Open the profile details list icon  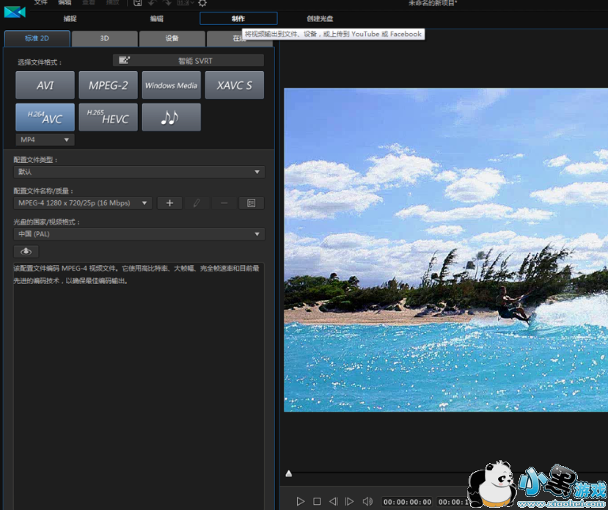click(252, 203)
